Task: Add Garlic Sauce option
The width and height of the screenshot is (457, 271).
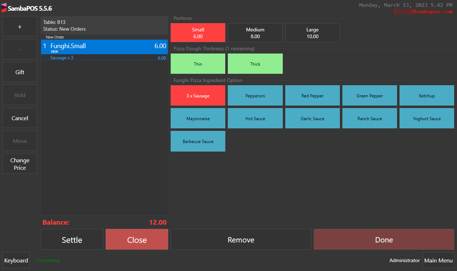Action: pyautogui.click(x=312, y=118)
